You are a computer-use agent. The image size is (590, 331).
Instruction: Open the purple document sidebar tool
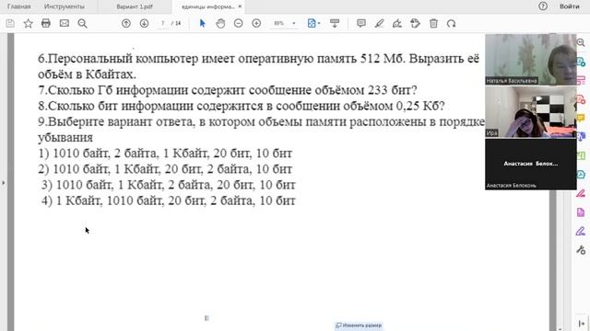pos(581,212)
